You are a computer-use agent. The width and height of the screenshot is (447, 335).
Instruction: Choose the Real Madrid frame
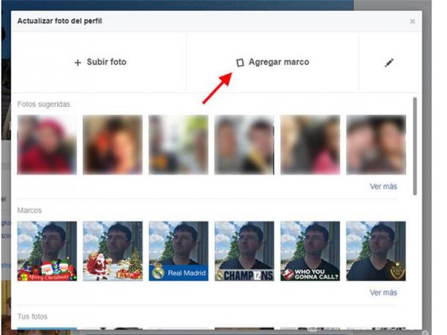[179, 251]
